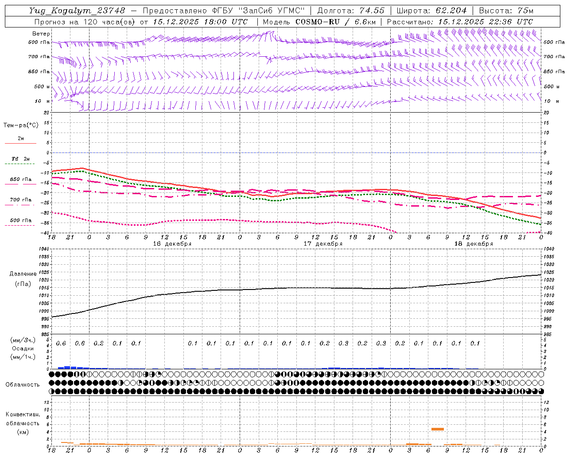Click the Давление panel label
The height and width of the screenshot is (454, 567).
click(23, 274)
